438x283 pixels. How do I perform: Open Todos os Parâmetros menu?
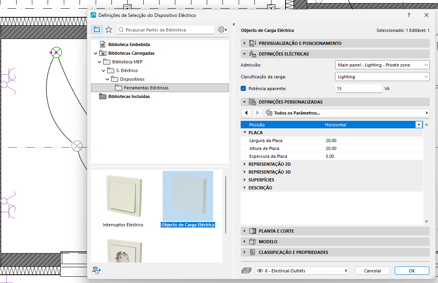pos(346,113)
